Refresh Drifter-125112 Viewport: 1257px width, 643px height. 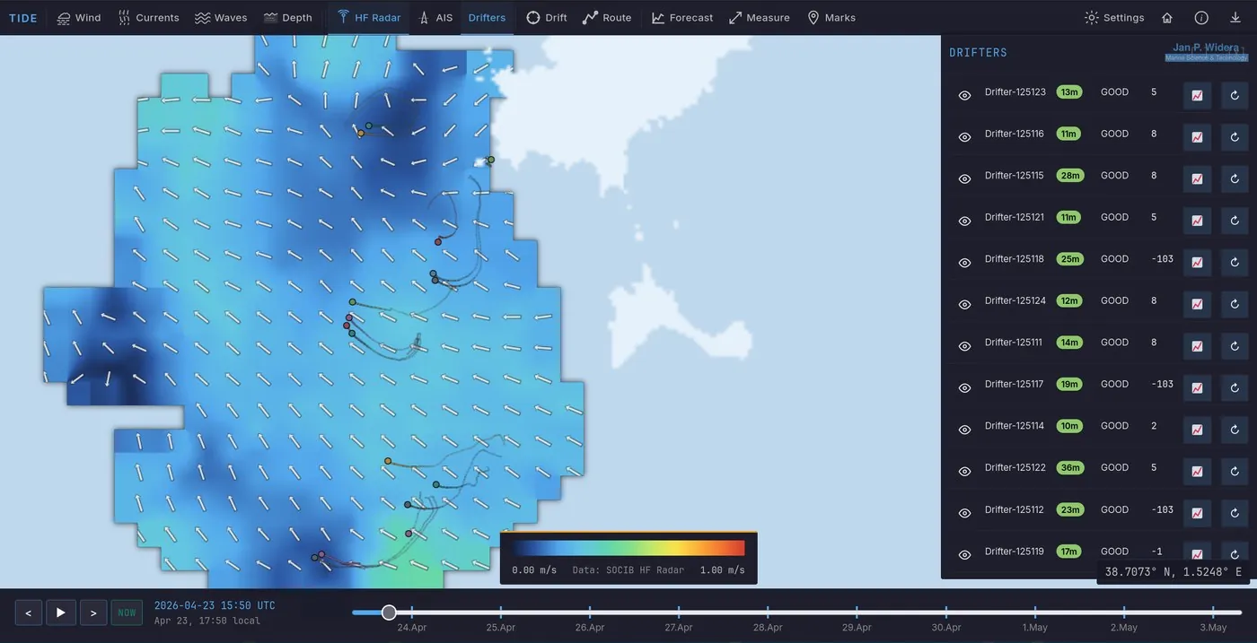tap(1235, 513)
